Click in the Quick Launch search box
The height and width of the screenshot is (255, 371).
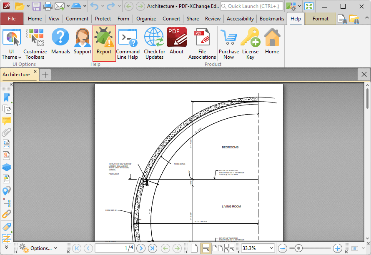pyautogui.click(x=252, y=6)
